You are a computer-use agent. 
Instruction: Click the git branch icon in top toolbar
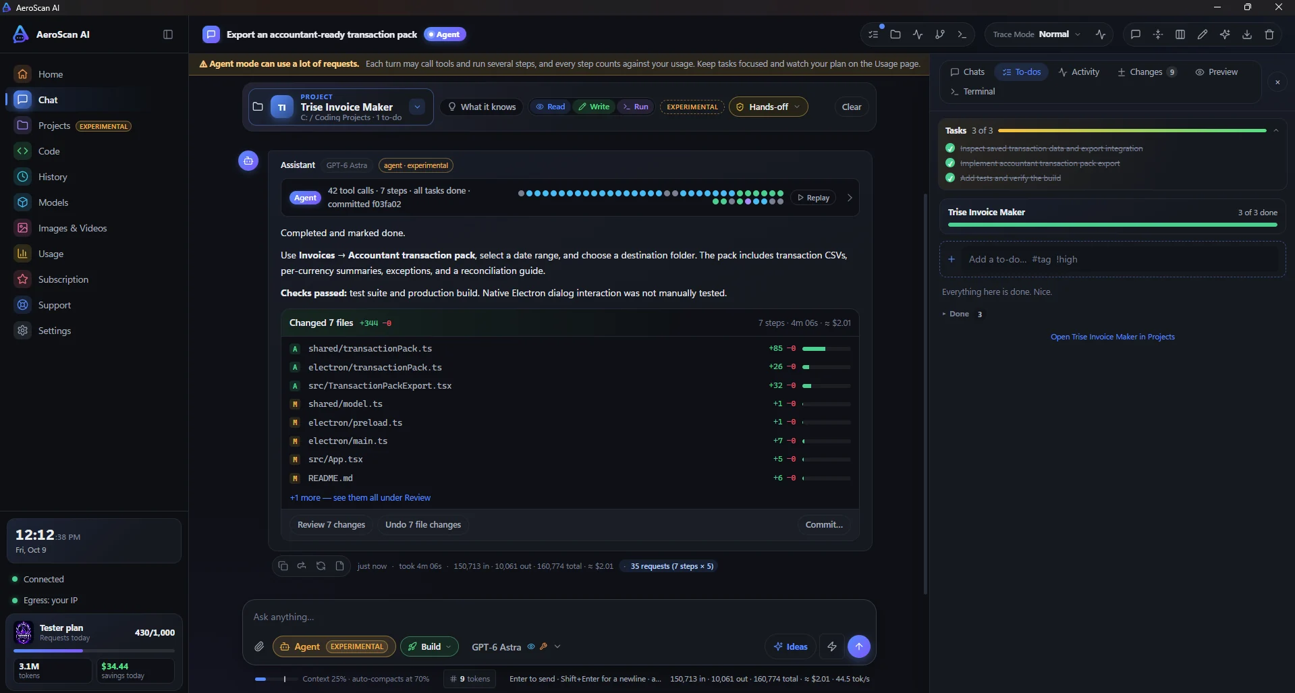click(940, 34)
